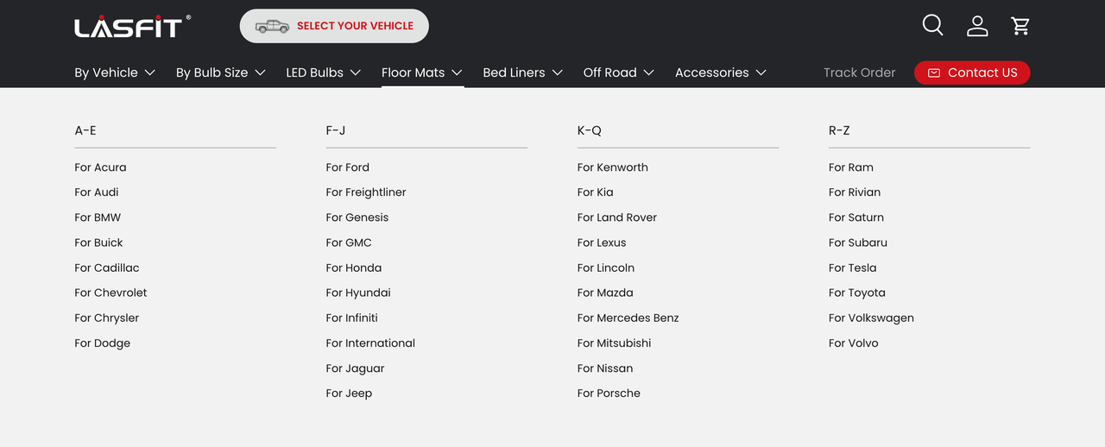This screenshot has height=447, width=1105.
Task: Expand the By Bulb Size menu
Action: click(x=221, y=72)
